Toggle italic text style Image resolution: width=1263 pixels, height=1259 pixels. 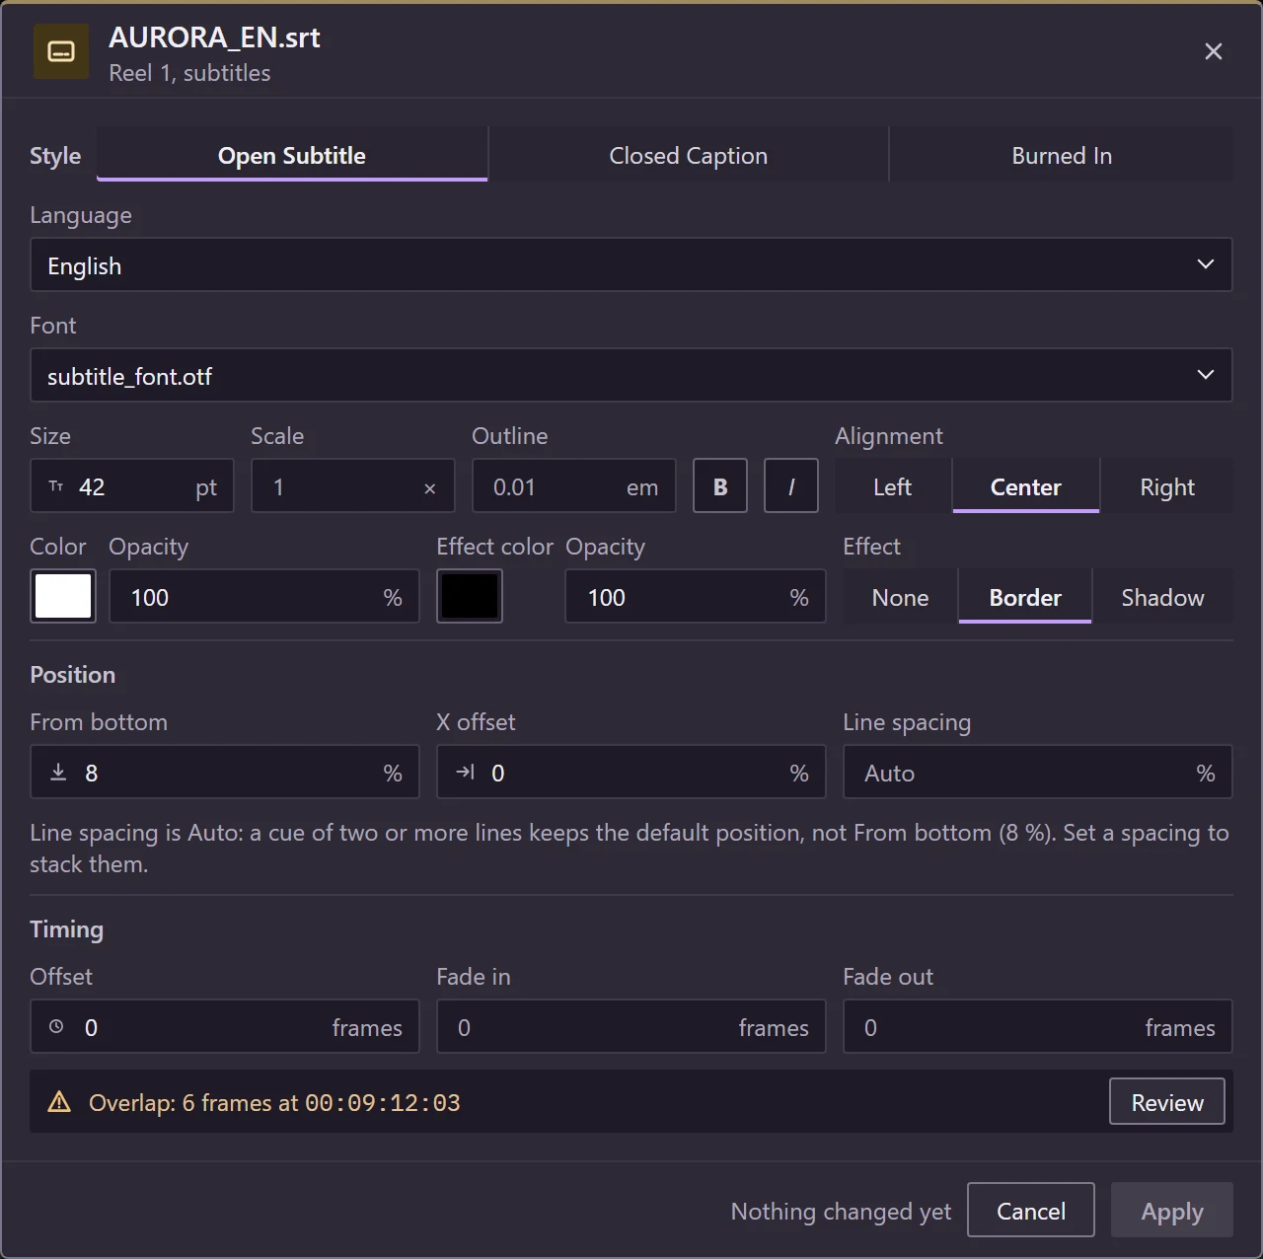[791, 485]
